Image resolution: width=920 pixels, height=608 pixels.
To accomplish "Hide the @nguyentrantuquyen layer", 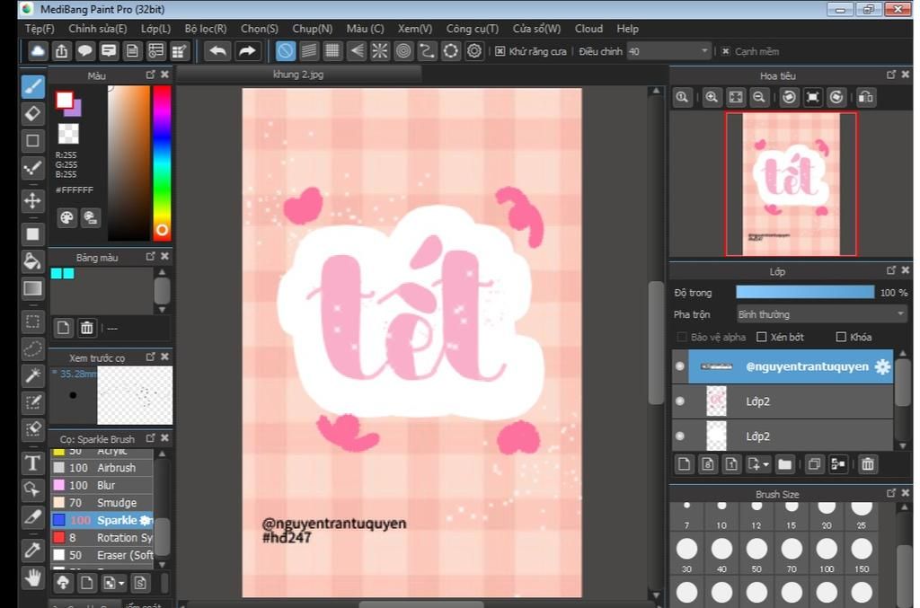I will point(680,366).
